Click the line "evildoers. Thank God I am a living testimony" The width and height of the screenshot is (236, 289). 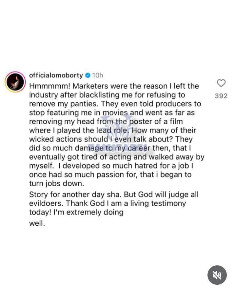[x=108, y=203]
